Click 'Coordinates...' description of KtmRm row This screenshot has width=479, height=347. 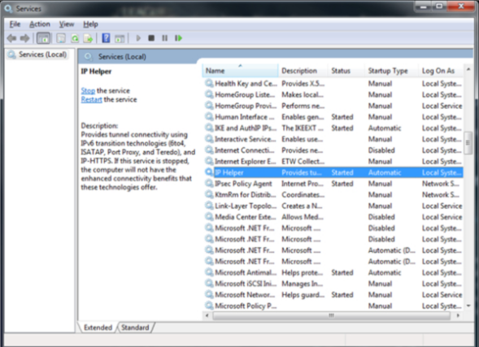pyautogui.click(x=303, y=195)
